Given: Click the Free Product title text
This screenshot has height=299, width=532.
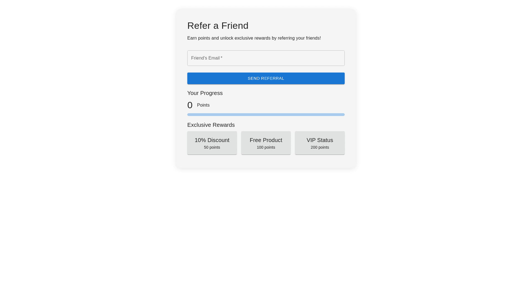Looking at the screenshot, I should point(266,140).
